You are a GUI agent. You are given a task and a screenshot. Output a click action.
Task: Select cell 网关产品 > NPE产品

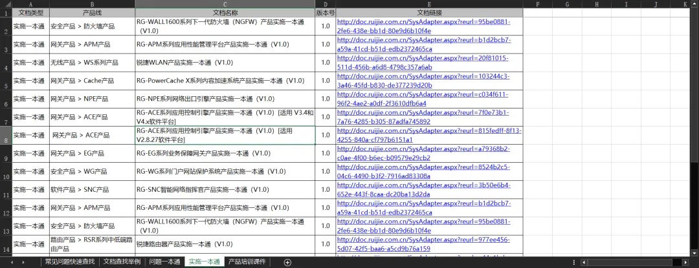point(92,99)
